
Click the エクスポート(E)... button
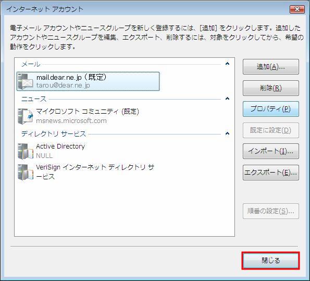coord(270,173)
